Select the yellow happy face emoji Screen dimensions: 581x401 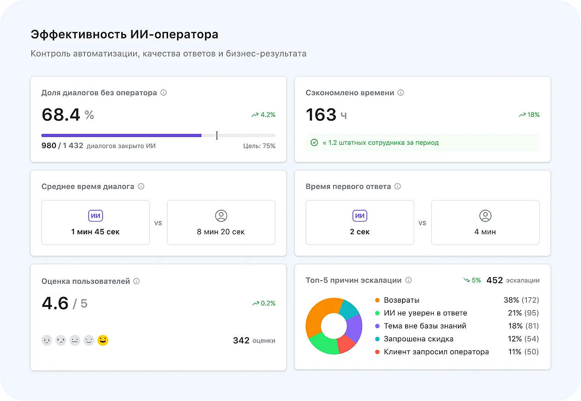[x=103, y=340]
